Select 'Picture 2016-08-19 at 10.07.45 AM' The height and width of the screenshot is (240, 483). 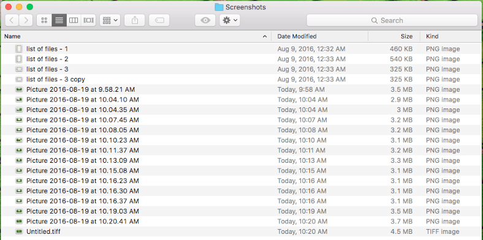[x=83, y=120]
